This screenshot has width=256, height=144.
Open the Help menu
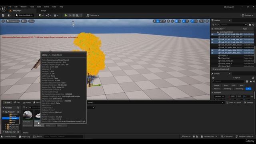(x=61, y=7)
